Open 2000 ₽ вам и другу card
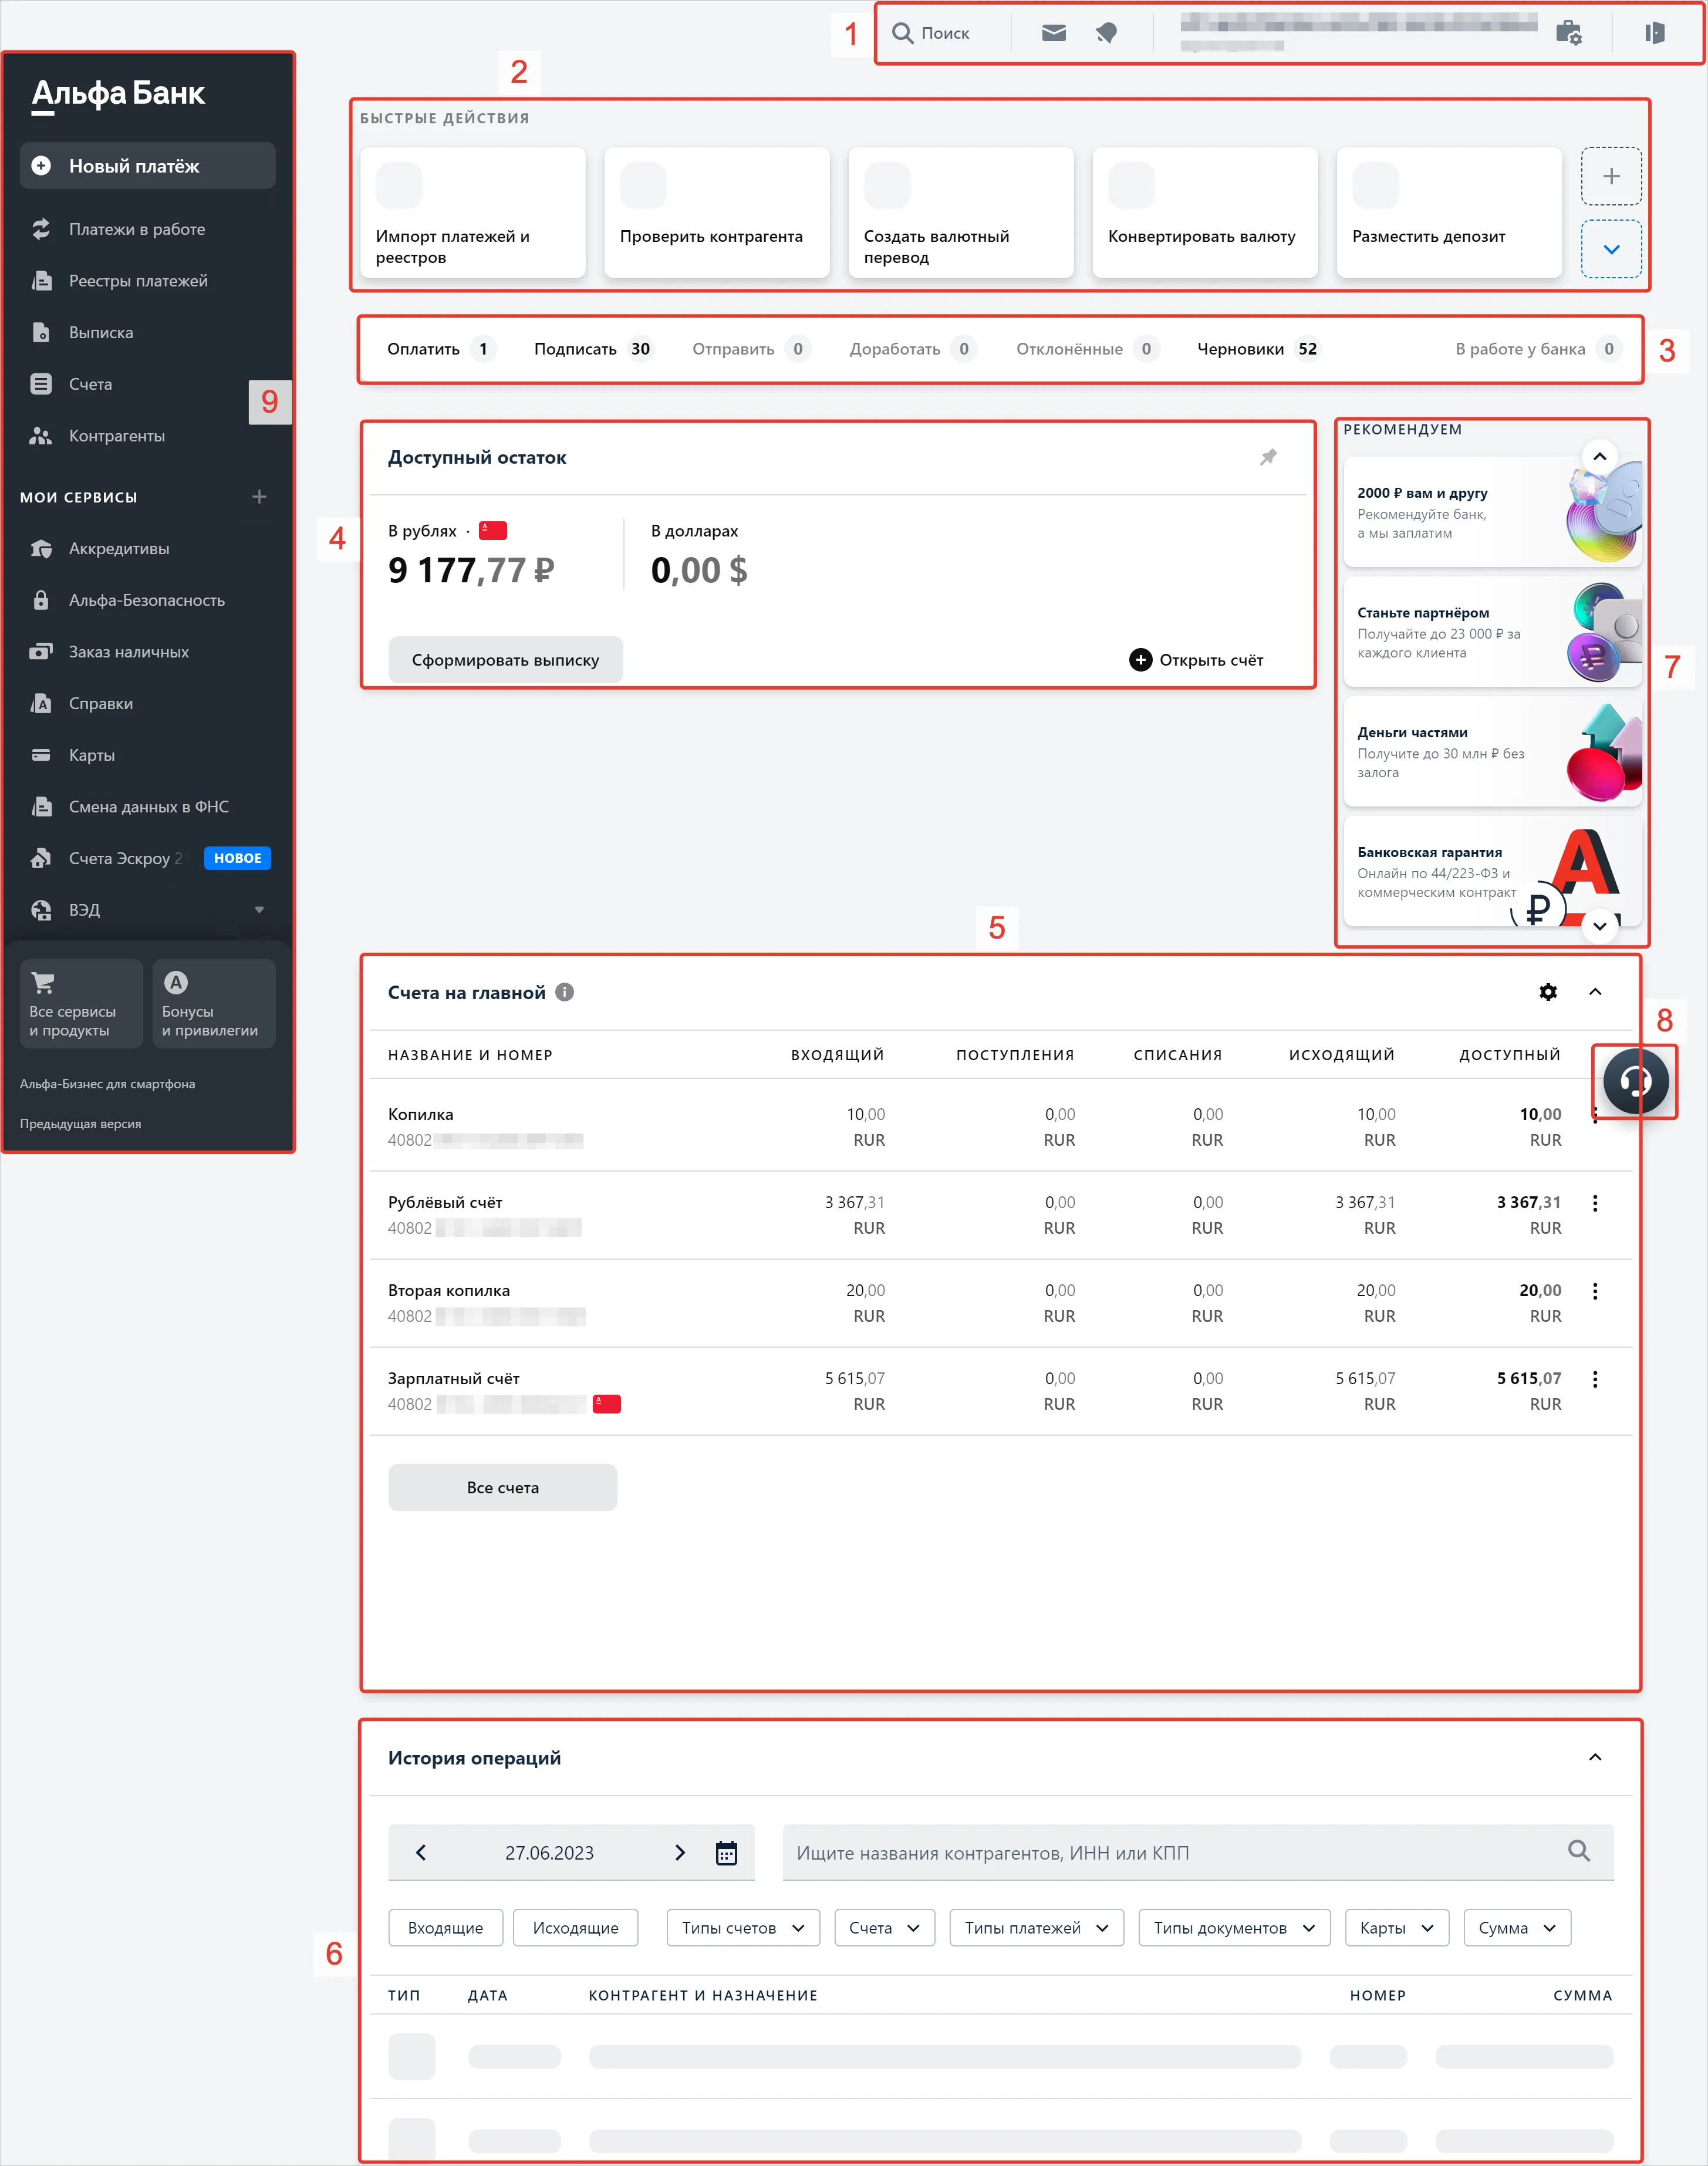This screenshot has height=2166, width=1708. pyautogui.click(x=1492, y=512)
